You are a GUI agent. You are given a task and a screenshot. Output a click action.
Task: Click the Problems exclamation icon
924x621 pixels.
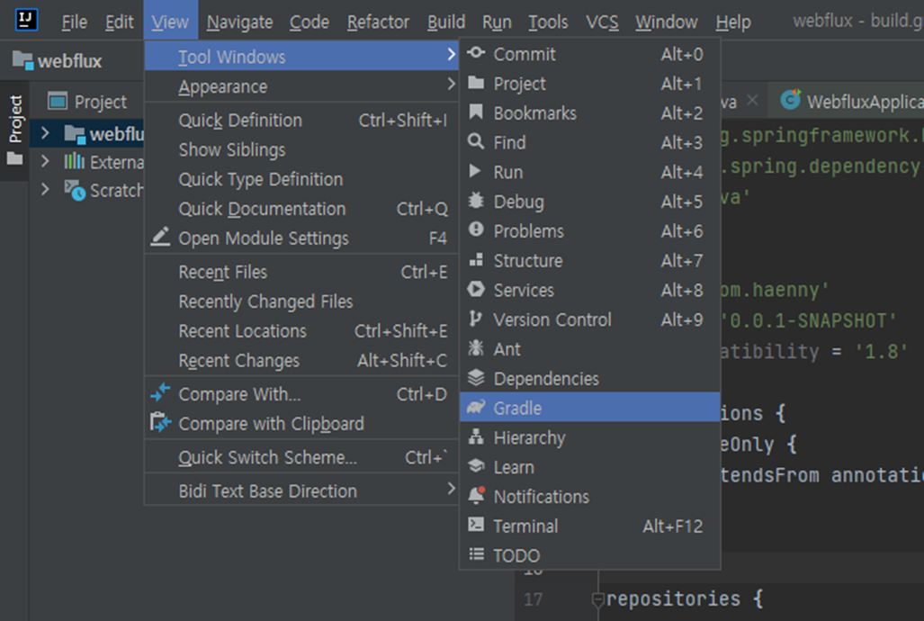click(x=476, y=230)
